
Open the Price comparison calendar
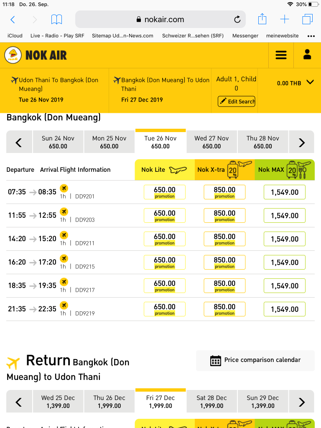pyautogui.click(x=255, y=360)
